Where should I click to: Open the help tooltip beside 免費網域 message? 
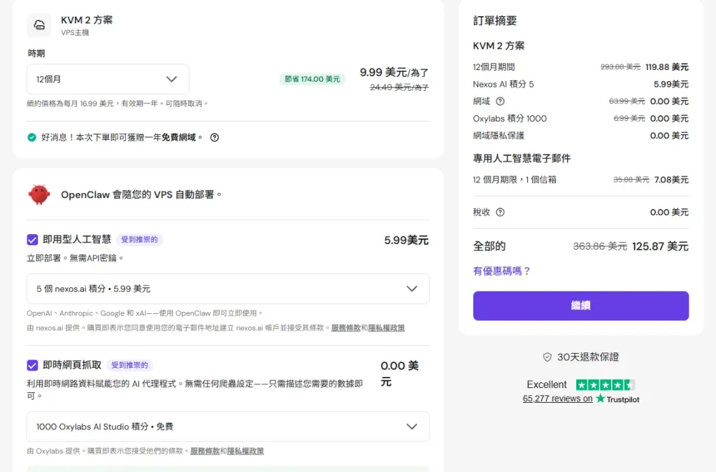[214, 137]
